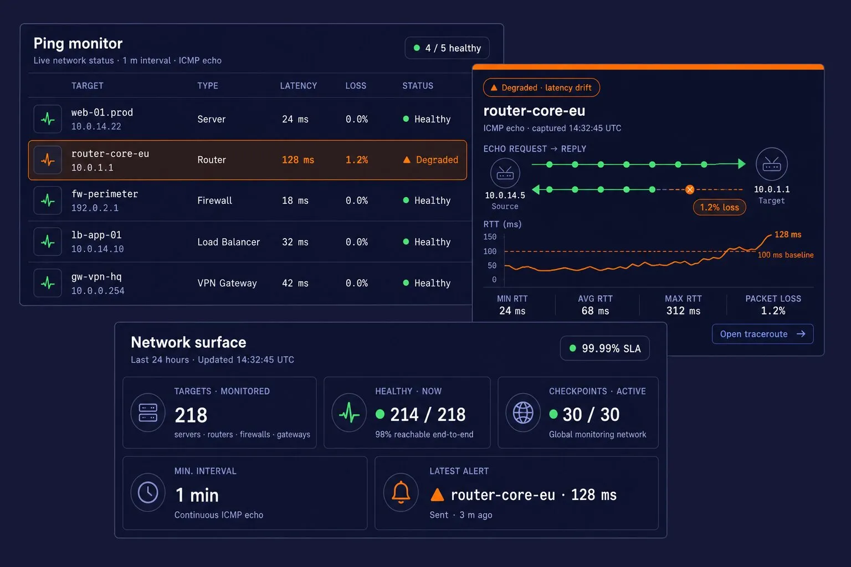The width and height of the screenshot is (851, 567).
Task: Open traceroute for router-core-eu
Action: [762, 334]
